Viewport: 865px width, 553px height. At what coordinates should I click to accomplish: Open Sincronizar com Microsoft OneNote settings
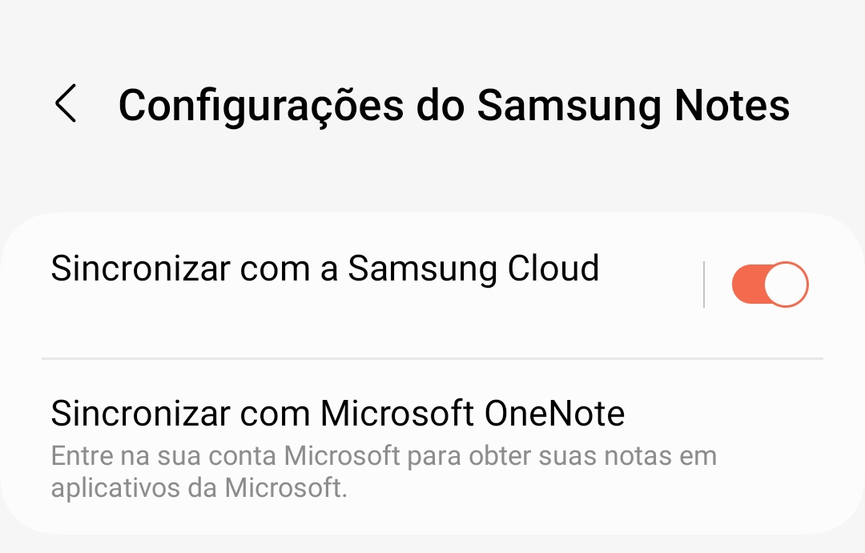(x=338, y=414)
